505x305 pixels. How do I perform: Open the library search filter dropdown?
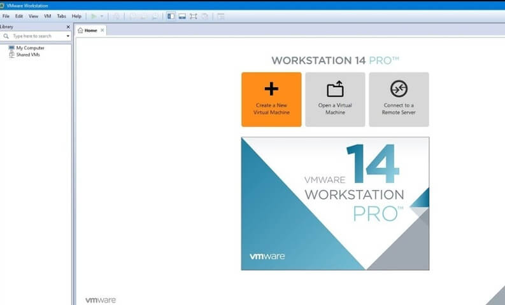click(x=68, y=36)
